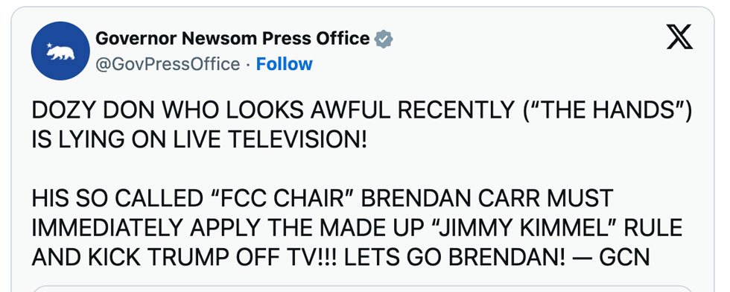Select the "IS LYING ON LIVE TELEVISION!" line
730x292 pixels.
tap(200, 140)
